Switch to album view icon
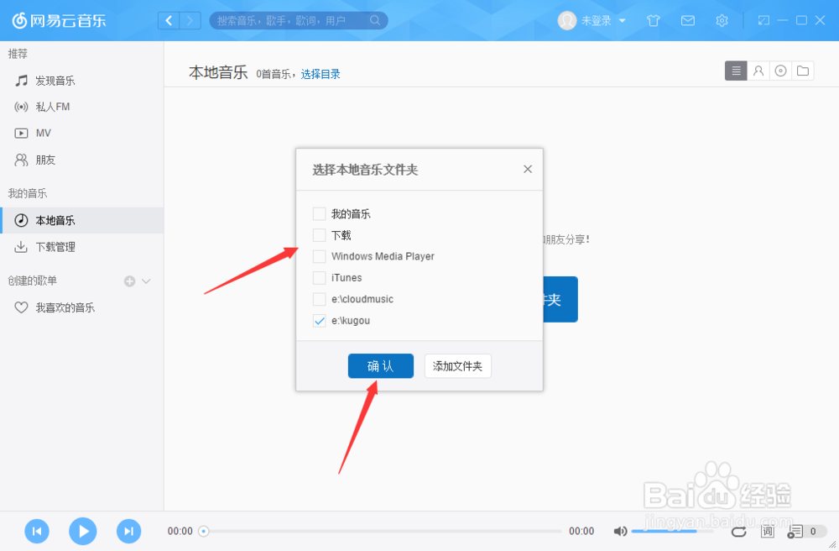The image size is (839, 551). [x=780, y=71]
